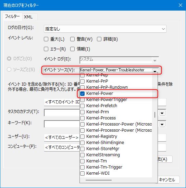This screenshot has height=188, width=186.
Task: Check the Kernel-Pep source
Action: click(82, 75)
